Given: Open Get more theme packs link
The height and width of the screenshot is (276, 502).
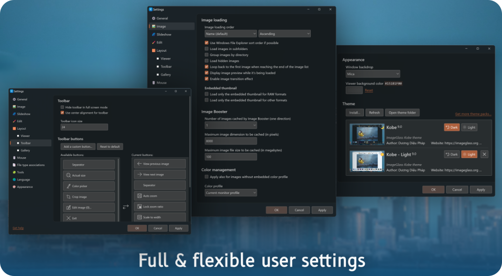Looking at the screenshot, I should pyautogui.click(x=473, y=114).
